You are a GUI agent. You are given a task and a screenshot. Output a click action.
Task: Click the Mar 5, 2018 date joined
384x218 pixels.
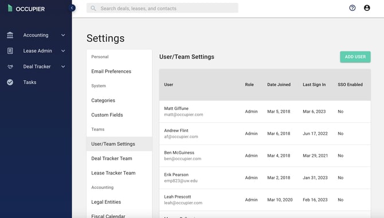coord(279,112)
